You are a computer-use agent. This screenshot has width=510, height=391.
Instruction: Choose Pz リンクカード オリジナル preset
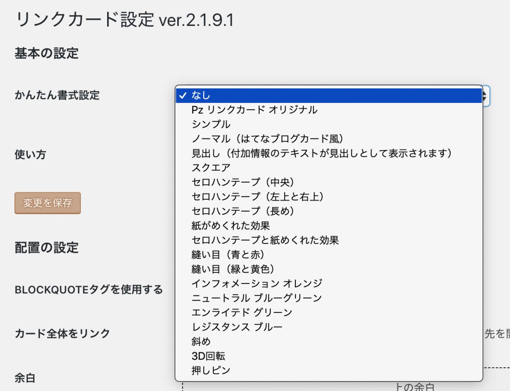click(329, 110)
